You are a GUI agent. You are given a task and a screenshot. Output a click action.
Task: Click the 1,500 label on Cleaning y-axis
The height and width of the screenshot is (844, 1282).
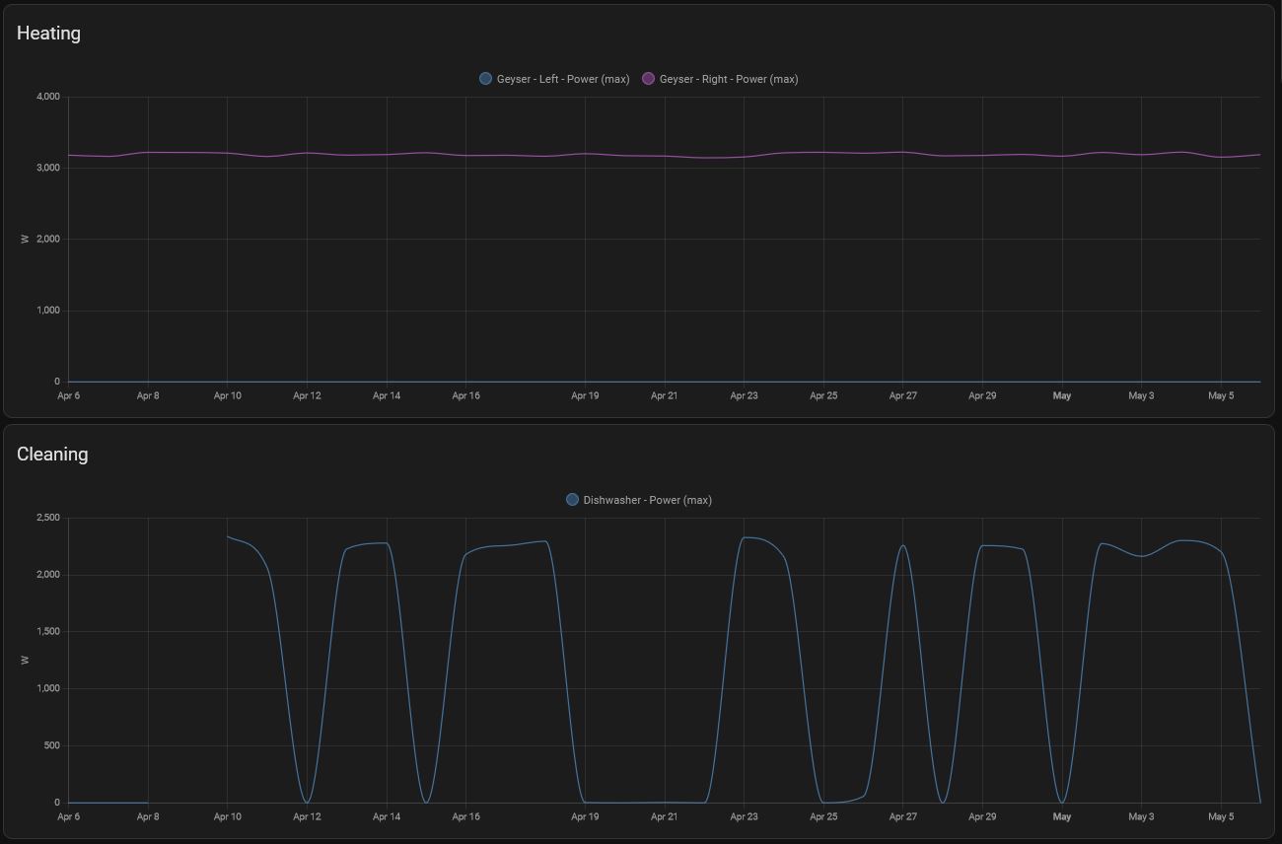[x=47, y=632]
